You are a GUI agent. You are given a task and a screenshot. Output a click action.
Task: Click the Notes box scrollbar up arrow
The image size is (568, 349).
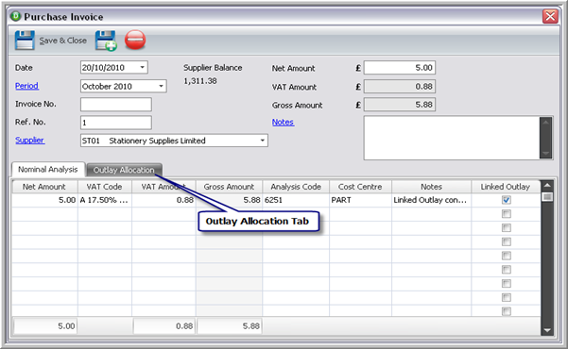(546, 123)
